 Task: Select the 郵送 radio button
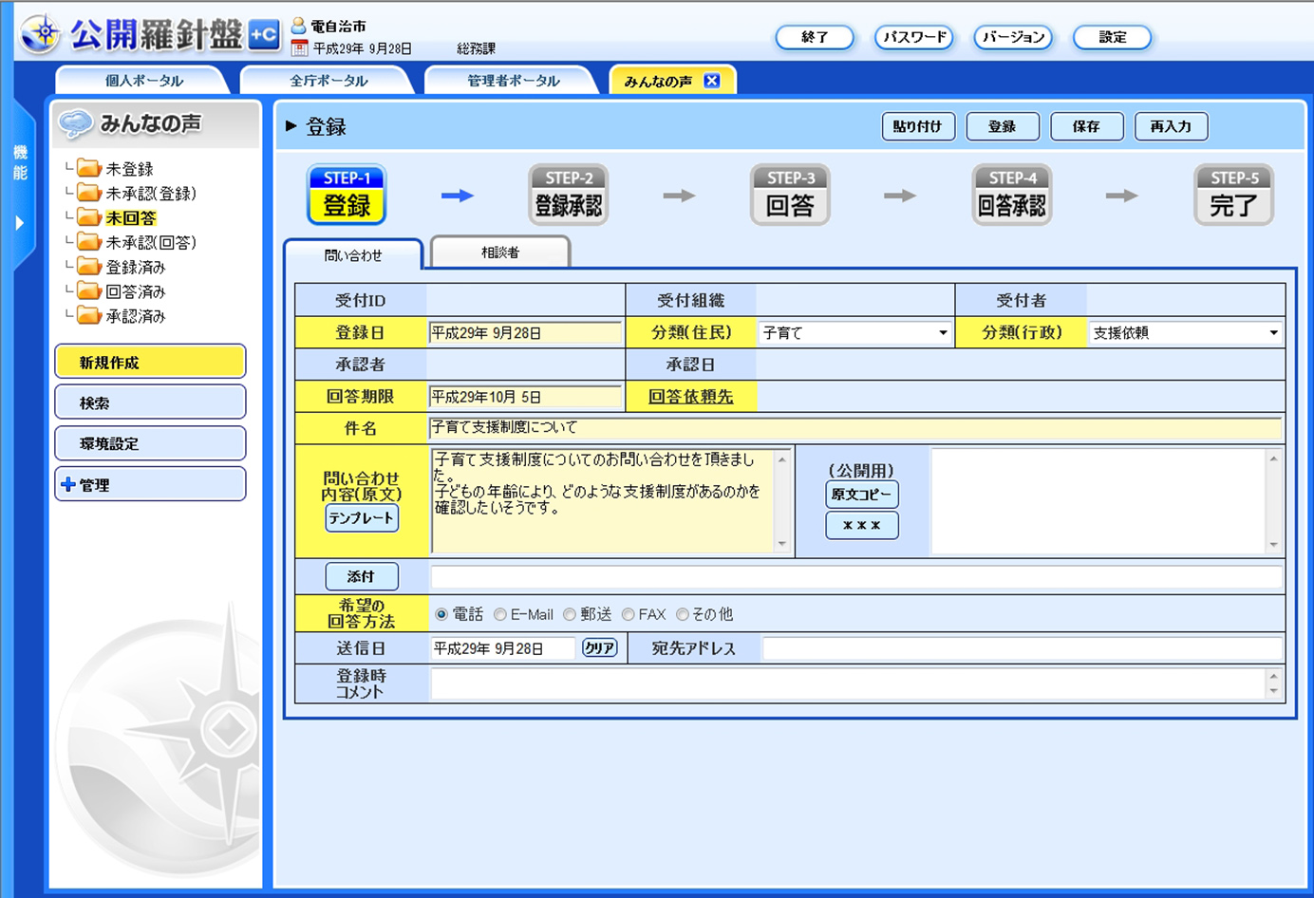[570, 615]
